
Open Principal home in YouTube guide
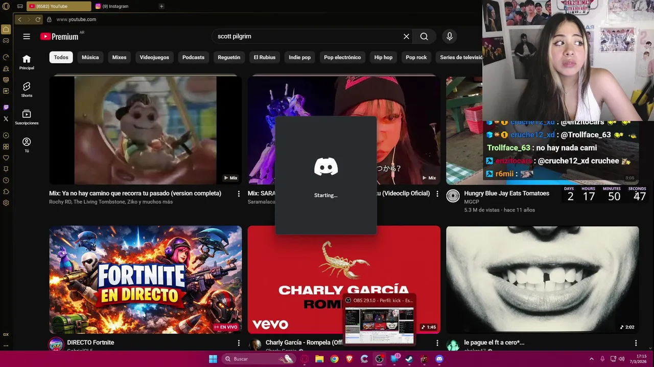(27, 62)
